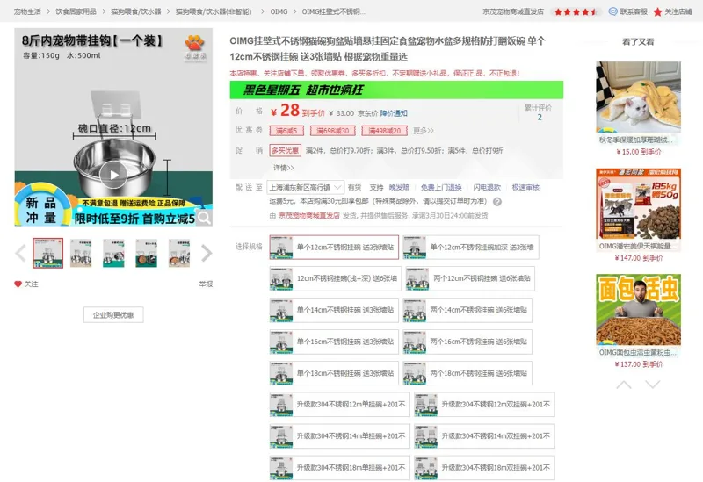The width and height of the screenshot is (703, 482).
Task: Select the third product thumbnail
Action: pos(114,253)
